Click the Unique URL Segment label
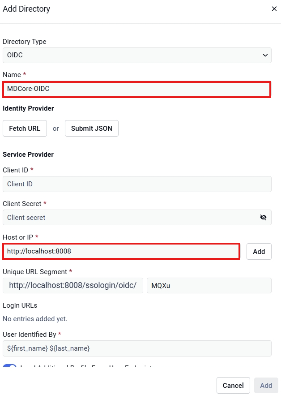Viewport: 281px width, 395px height. tap(35, 272)
